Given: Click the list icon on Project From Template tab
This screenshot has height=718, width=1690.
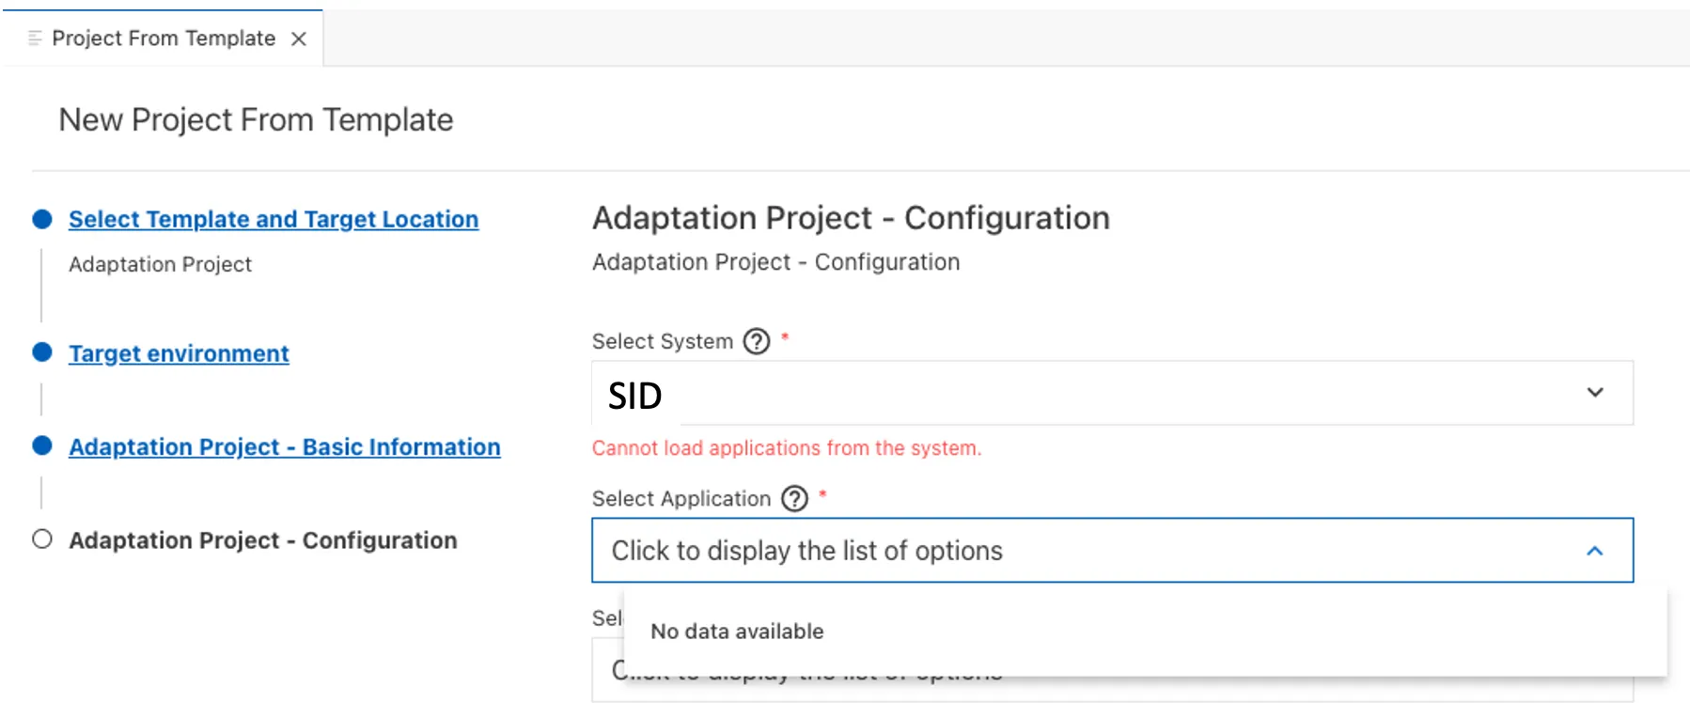Looking at the screenshot, I should click(x=36, y=39).
